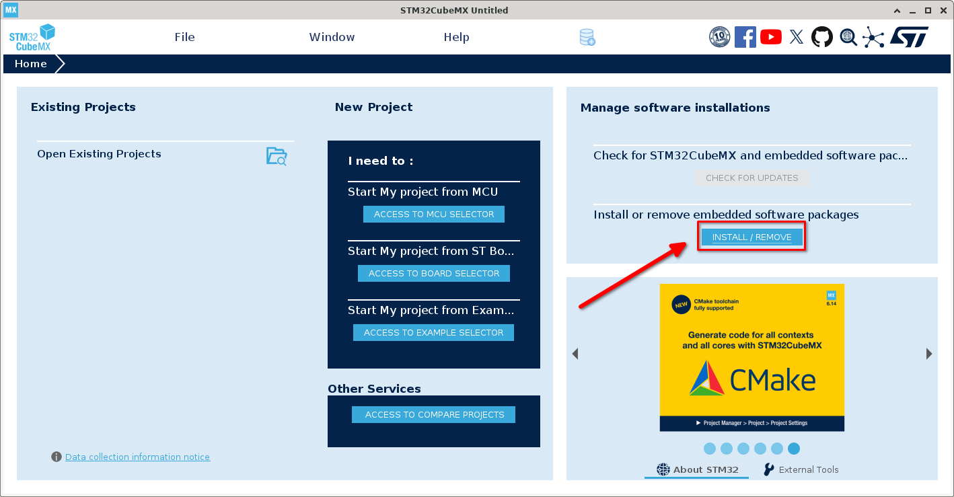
Task: Open the Data collection information notice link
Action: point(137,457)
